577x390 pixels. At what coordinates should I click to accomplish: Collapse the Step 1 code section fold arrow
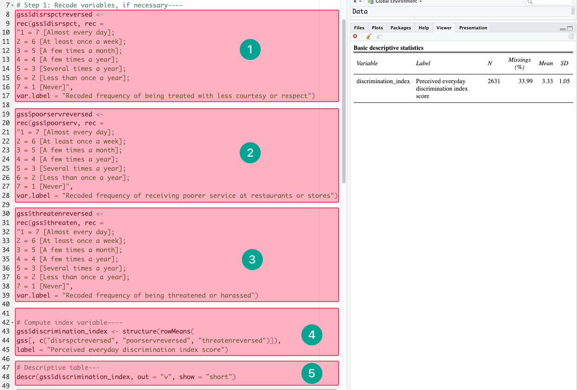point(13,5)
